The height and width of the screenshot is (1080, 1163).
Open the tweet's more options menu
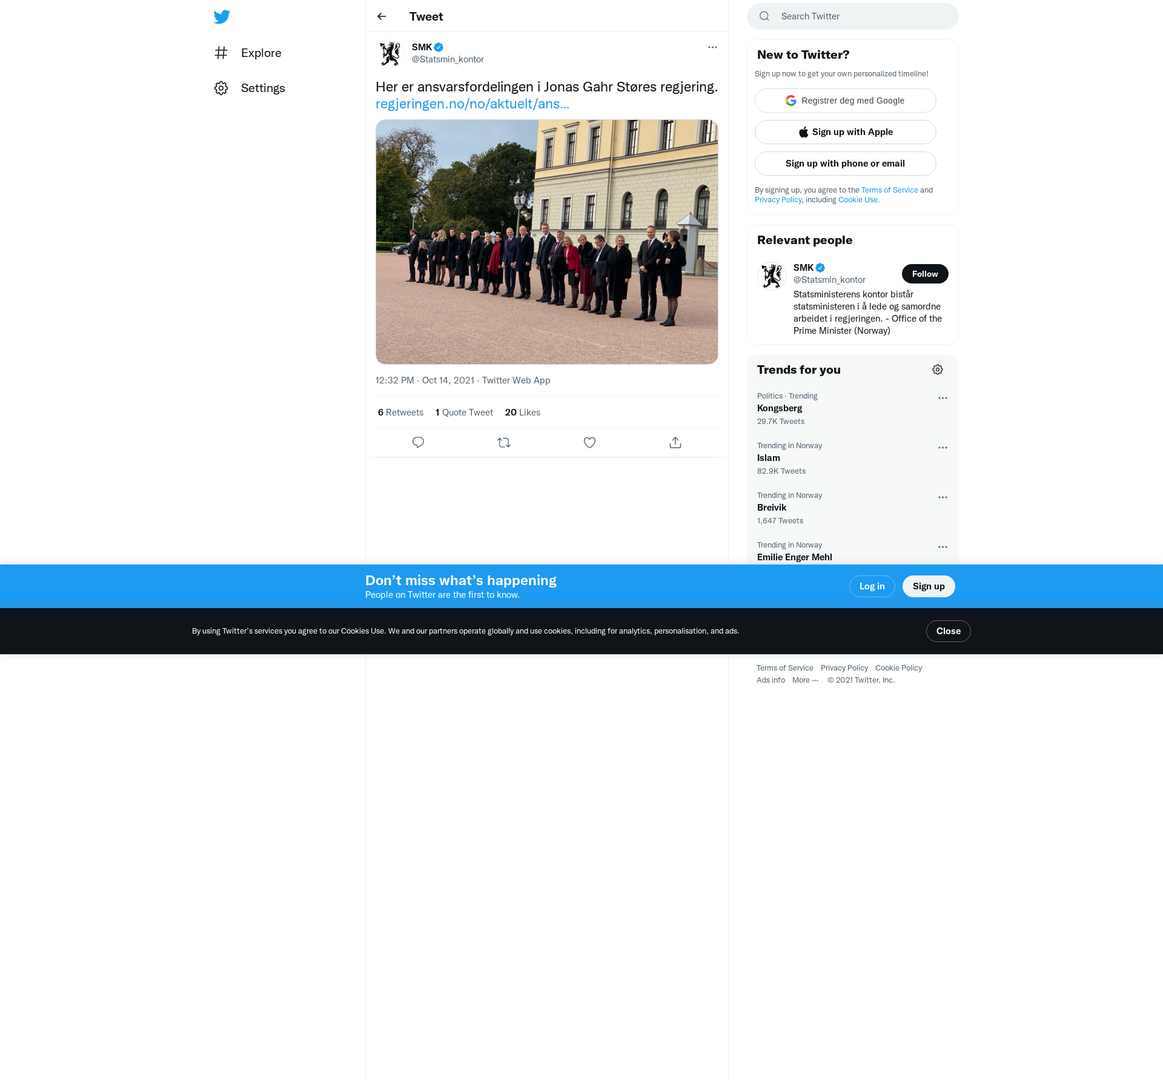pyautogui.click(x=712, y=47)
